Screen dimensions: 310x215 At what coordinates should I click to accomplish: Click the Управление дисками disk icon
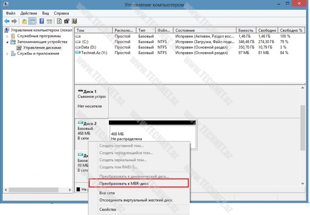pyautogui.click(x=19, y=48)
